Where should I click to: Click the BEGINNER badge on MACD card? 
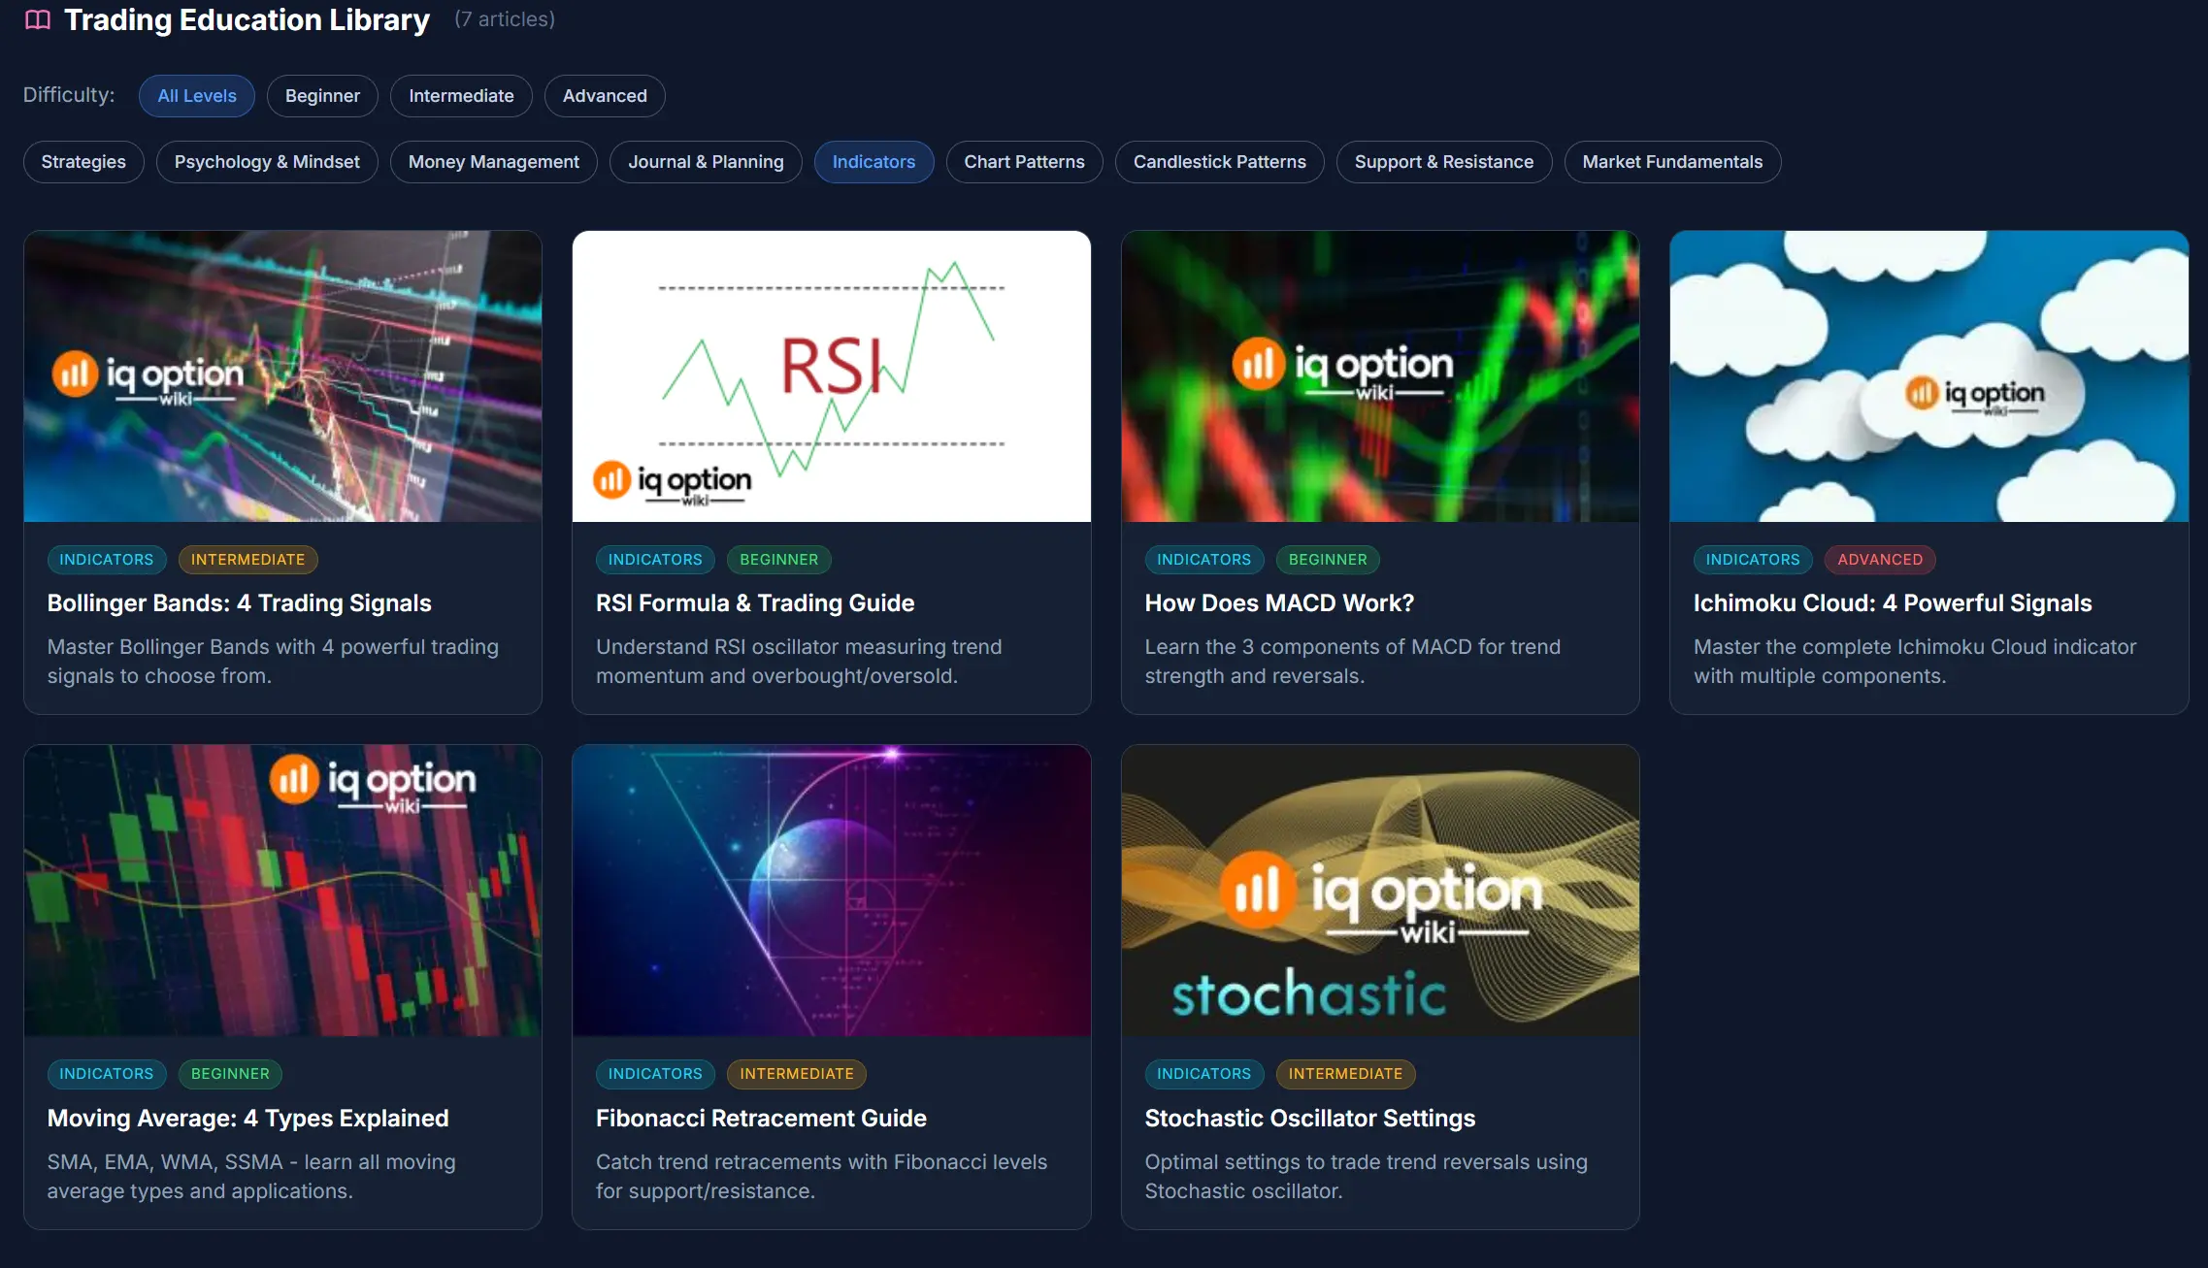[1328, 560]
